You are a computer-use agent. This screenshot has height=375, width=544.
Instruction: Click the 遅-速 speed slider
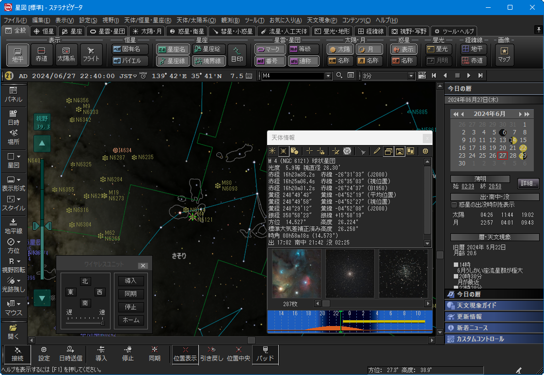(x=85, y=322)
